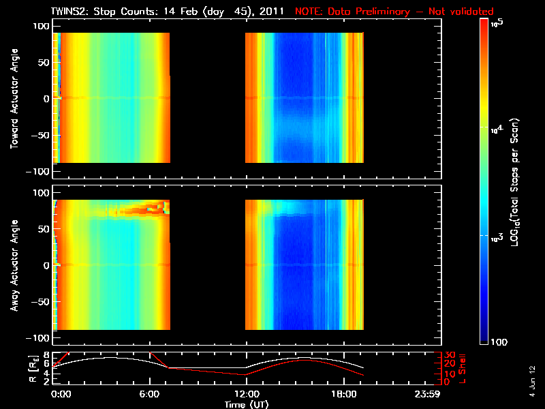
Task: Click the Away panel blue data block after 12:00
Action: click(x=305, y=264)
